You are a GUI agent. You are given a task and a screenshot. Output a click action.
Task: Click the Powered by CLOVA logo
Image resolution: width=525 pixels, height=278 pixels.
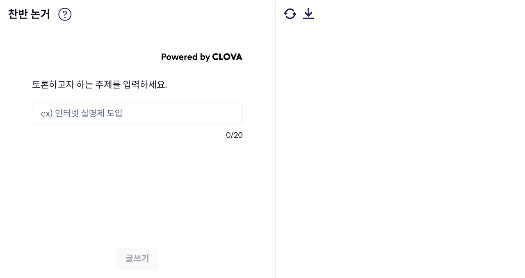[201, 57]
